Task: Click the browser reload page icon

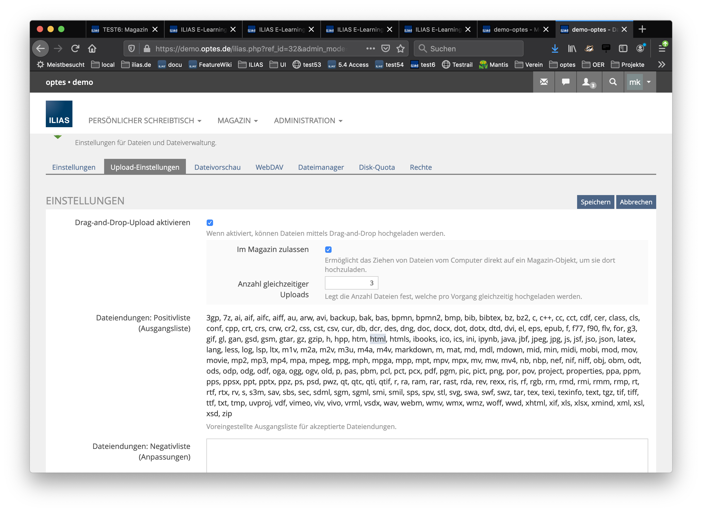Action: 75,49
